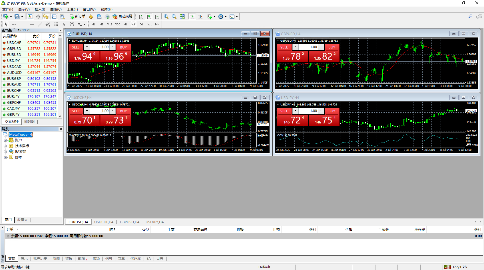Click the search magnifier icon top right
Screen dimensions: 484x270
click(471, 17)
